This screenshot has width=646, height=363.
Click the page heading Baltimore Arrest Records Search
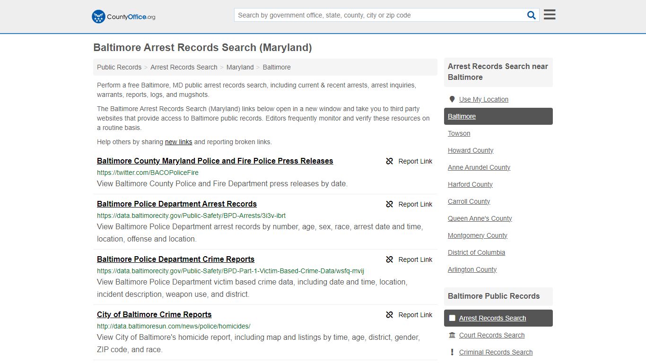(202, 47)
